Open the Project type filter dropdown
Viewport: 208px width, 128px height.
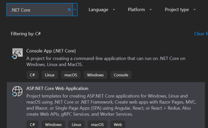pyautogui.click(x=180, y=10)
